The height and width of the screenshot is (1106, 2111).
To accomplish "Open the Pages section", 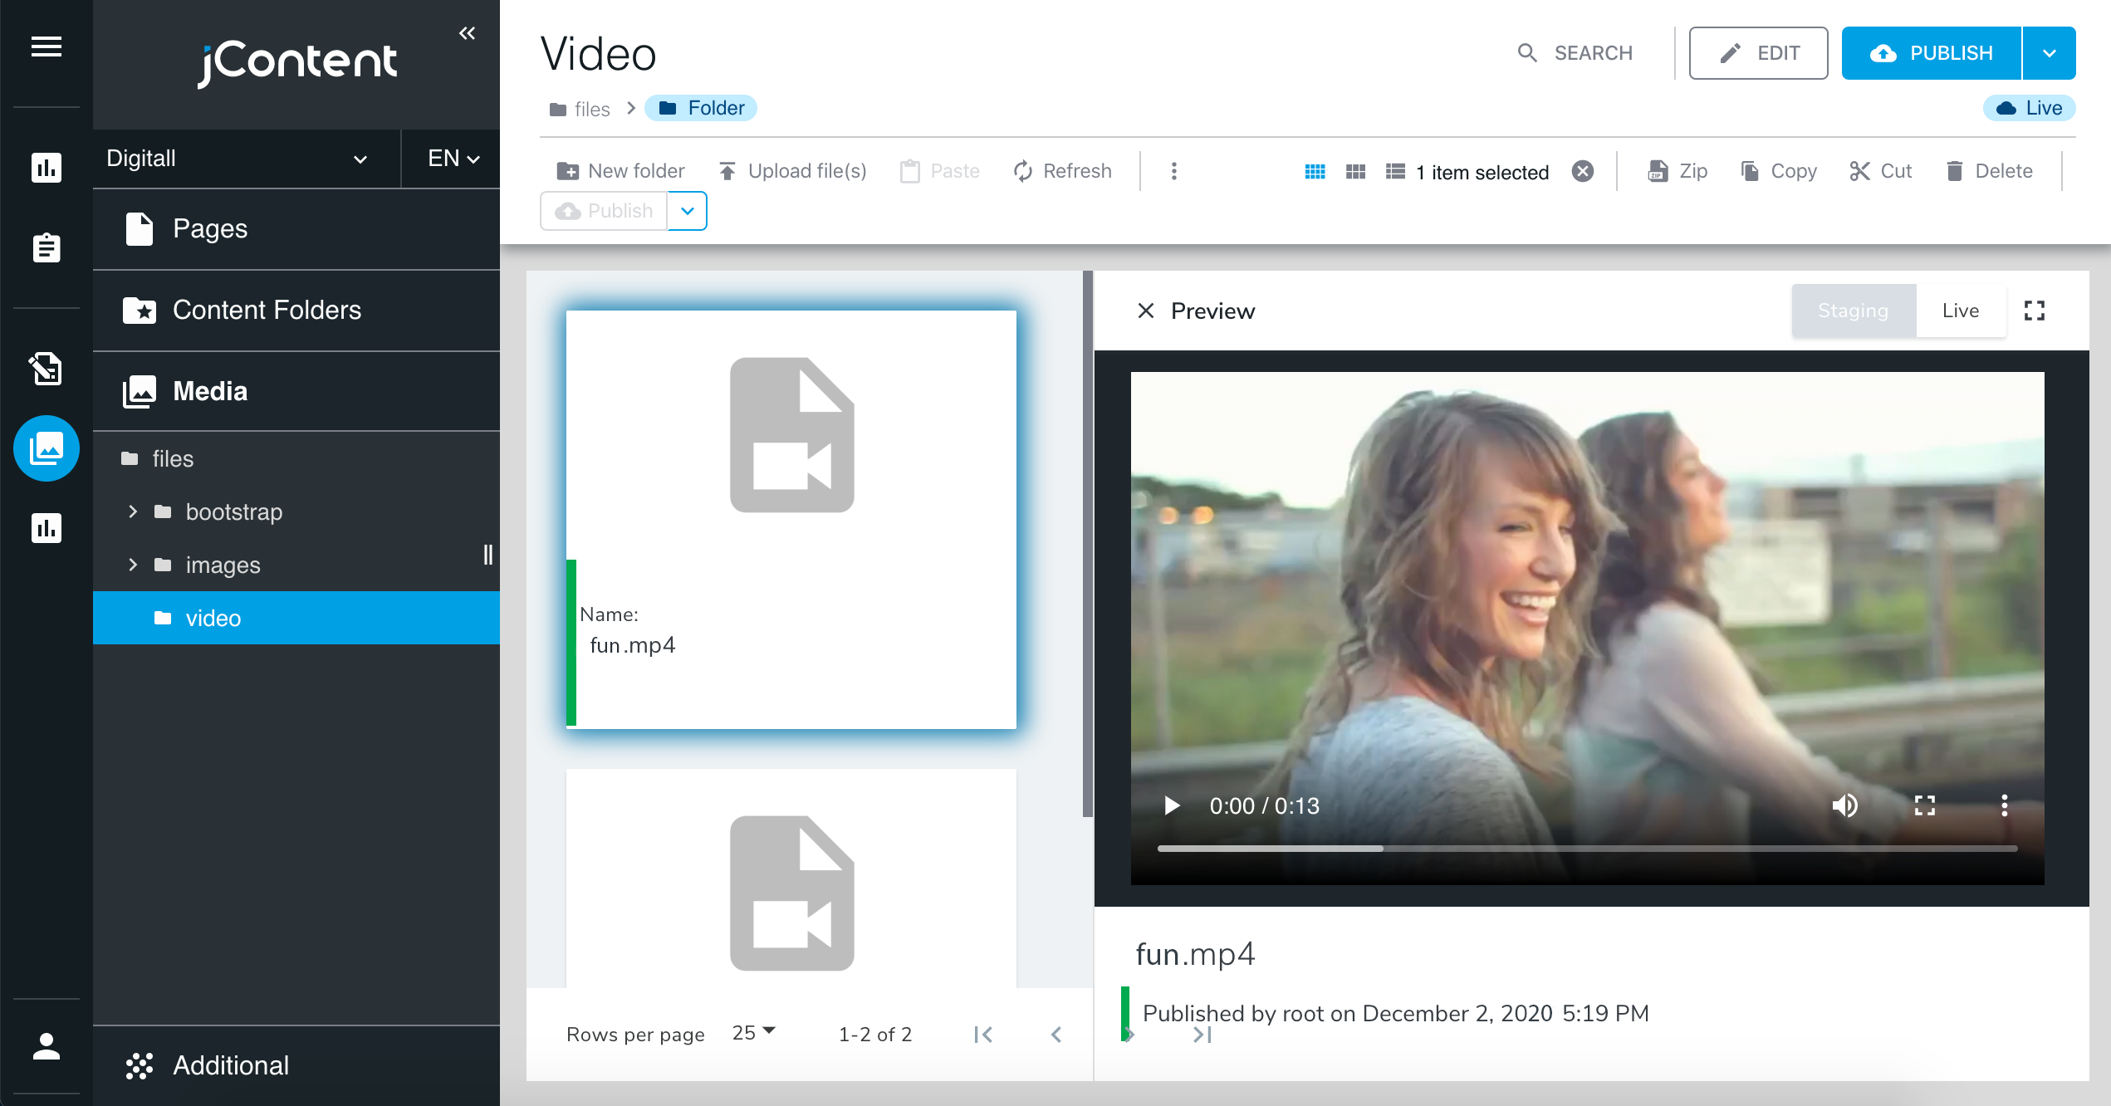I will click(209, 228).
